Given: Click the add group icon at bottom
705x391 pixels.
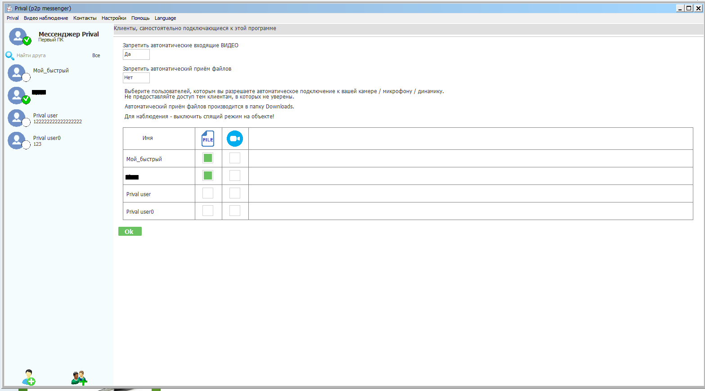Looking at the screenshot, I should point(79,378).
